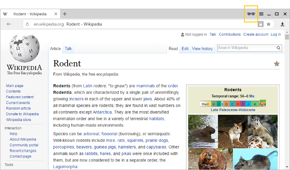The height and width of the screenshot is (170, 290).
Task: Toggle the incognito sunglasses icon
Action: (x=251, y=14)
